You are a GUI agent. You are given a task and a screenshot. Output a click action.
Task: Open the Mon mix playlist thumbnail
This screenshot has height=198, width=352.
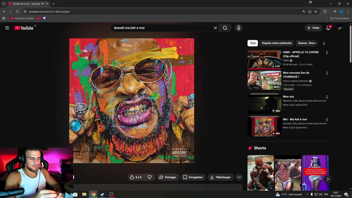[264, 104]
